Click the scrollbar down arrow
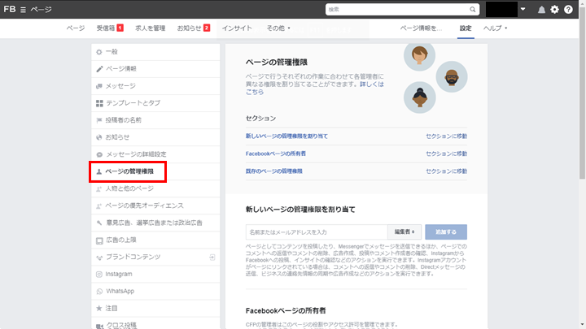Viewport: 586px width, 329px height. point(582,326)
